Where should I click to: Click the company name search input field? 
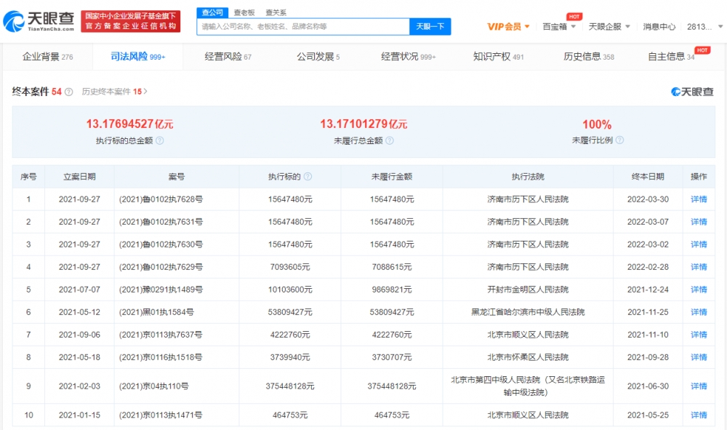tap(303, 27)
